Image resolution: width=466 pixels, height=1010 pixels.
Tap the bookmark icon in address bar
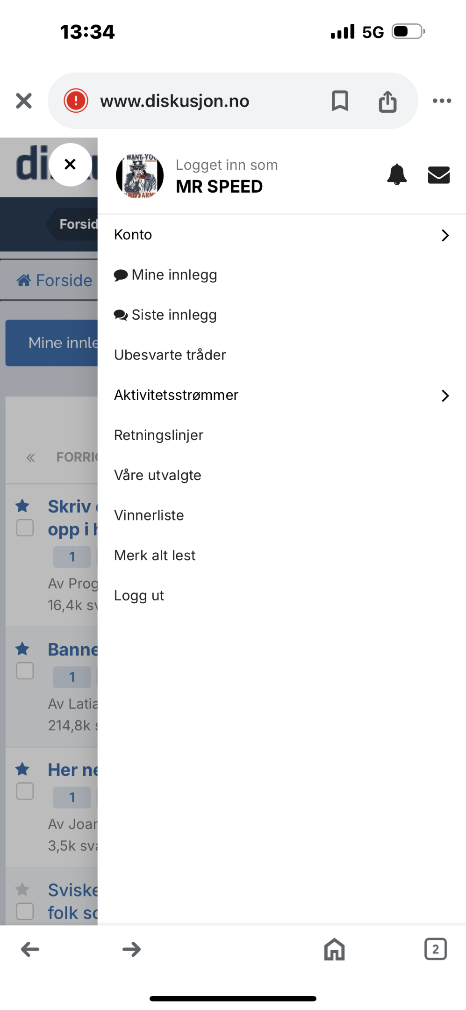[x=340, y=101]
